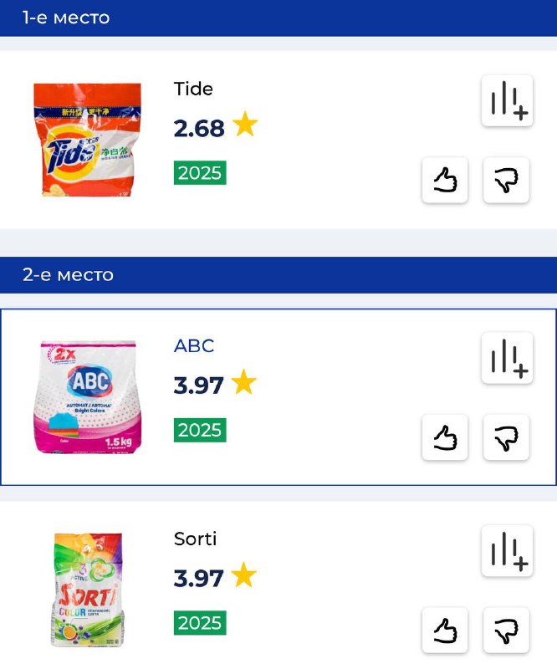This screenshot has height=669, width=557.
Task: Add Tide to comparison list
Action: click(x=507, y=101)
